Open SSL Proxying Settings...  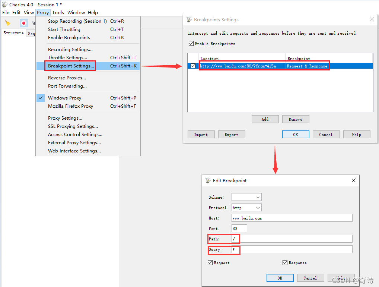click(88, 126)
